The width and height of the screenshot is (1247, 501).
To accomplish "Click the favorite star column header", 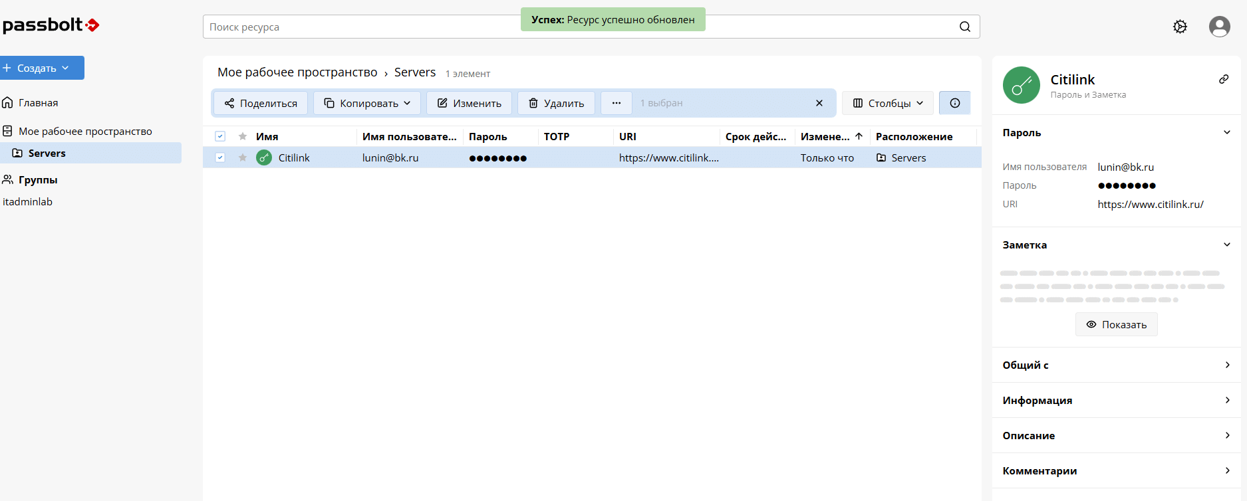I will (x=243, y=136).
